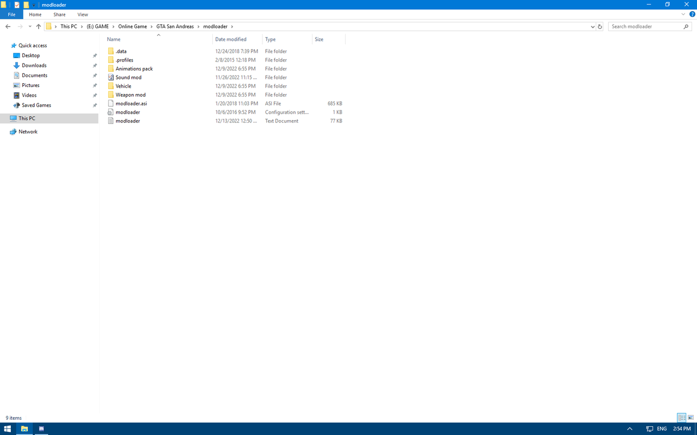Switch to Large icons view layout
The width and height of the screenshot is (697, 435).
[691, 418]
